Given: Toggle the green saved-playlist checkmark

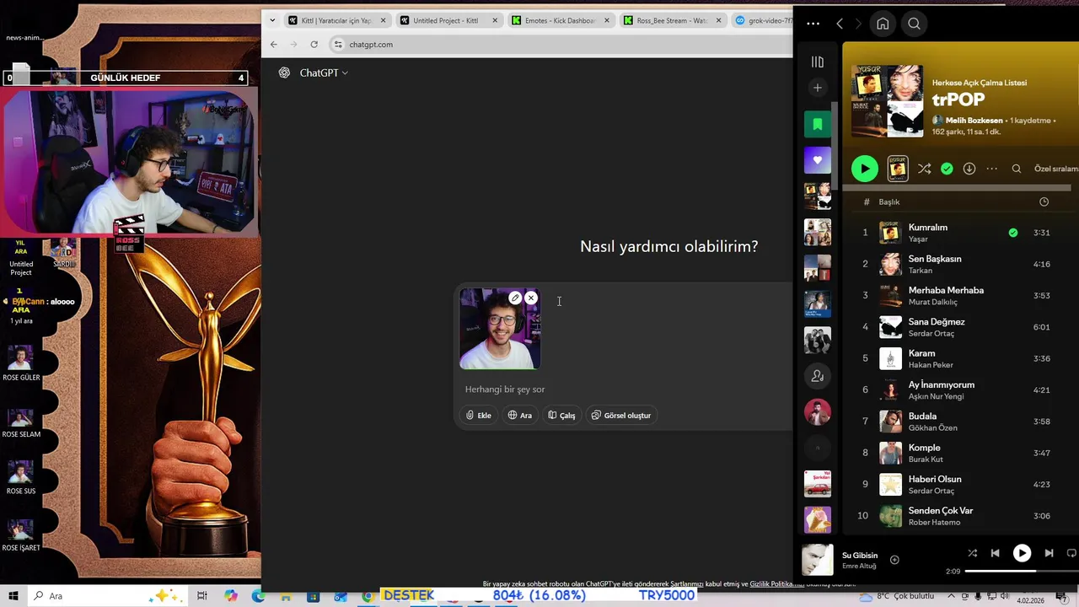Looking at the screenshot, I should (x=947, y=169).
